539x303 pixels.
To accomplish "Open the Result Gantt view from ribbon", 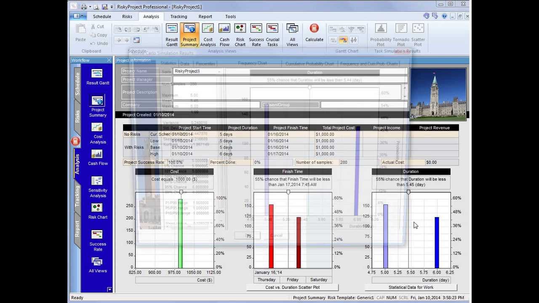I will [172, 35].
